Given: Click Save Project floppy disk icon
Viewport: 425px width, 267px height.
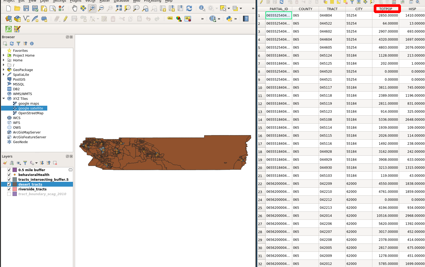Looking at the screenshot, I should [x=26, y=8].
